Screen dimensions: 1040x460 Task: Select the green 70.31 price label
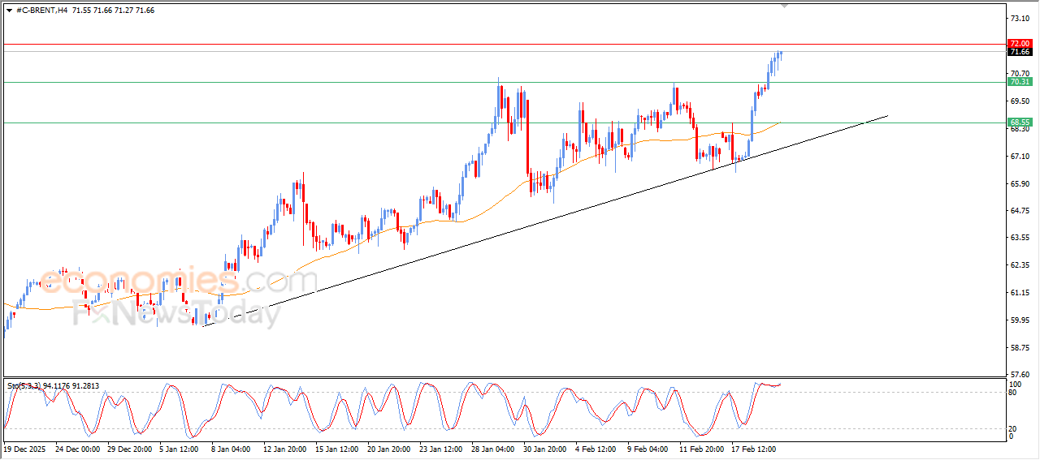click(x=1019, y=82)
